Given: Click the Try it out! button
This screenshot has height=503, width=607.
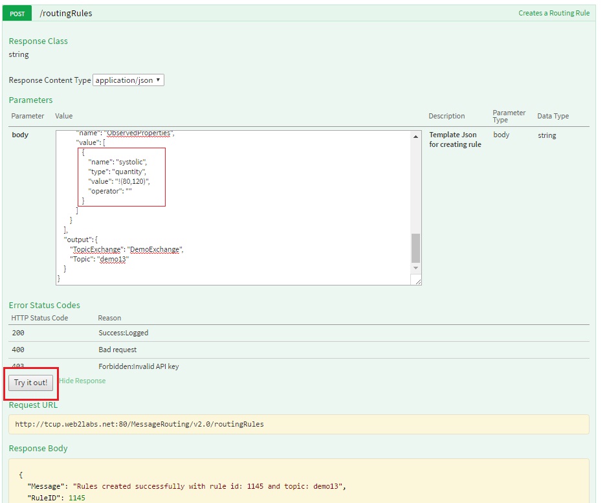Looking at the screenshot, I should click(x=30, y=383).
